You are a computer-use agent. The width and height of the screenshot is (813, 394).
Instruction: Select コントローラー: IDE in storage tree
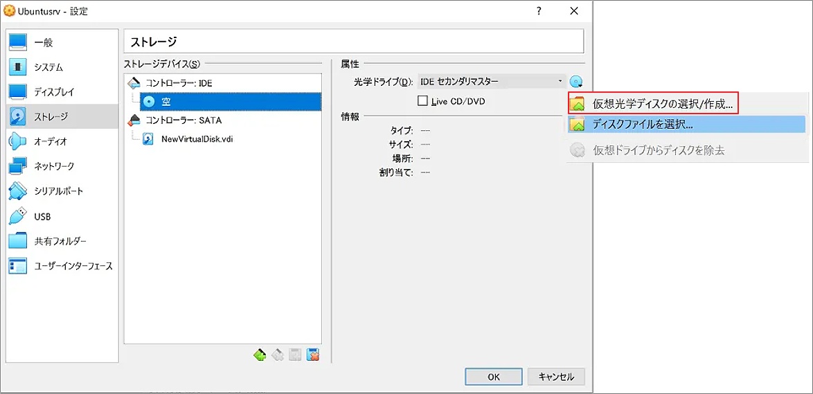pos(179,83)
